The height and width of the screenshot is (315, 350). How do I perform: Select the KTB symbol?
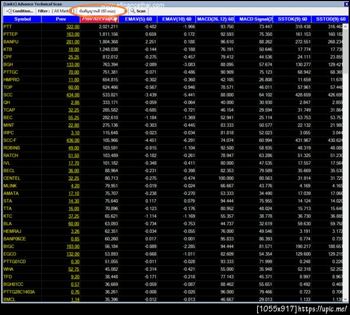click(8, 50)
